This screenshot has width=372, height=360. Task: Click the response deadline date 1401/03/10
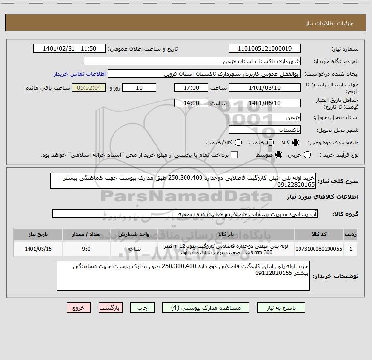click(x=265, y=88)
